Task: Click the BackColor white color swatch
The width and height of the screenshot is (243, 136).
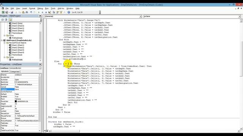Action: pyautogui.click(x=16, y=82)
